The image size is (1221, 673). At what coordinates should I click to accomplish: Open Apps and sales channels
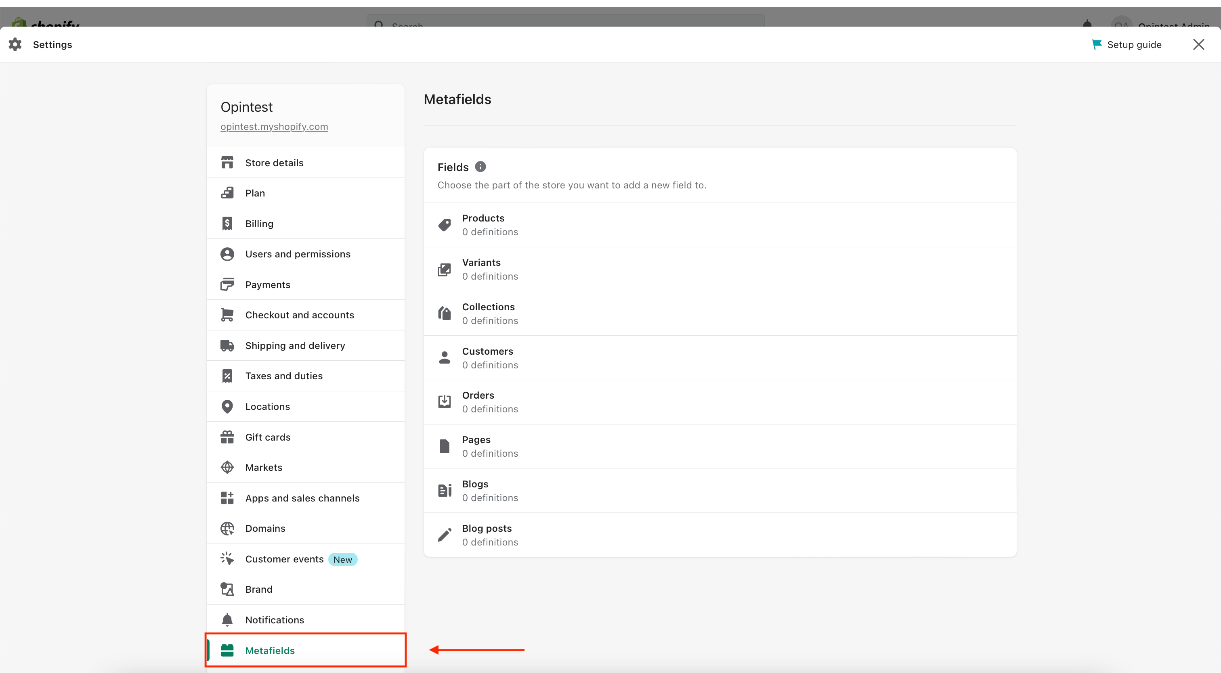305,498
